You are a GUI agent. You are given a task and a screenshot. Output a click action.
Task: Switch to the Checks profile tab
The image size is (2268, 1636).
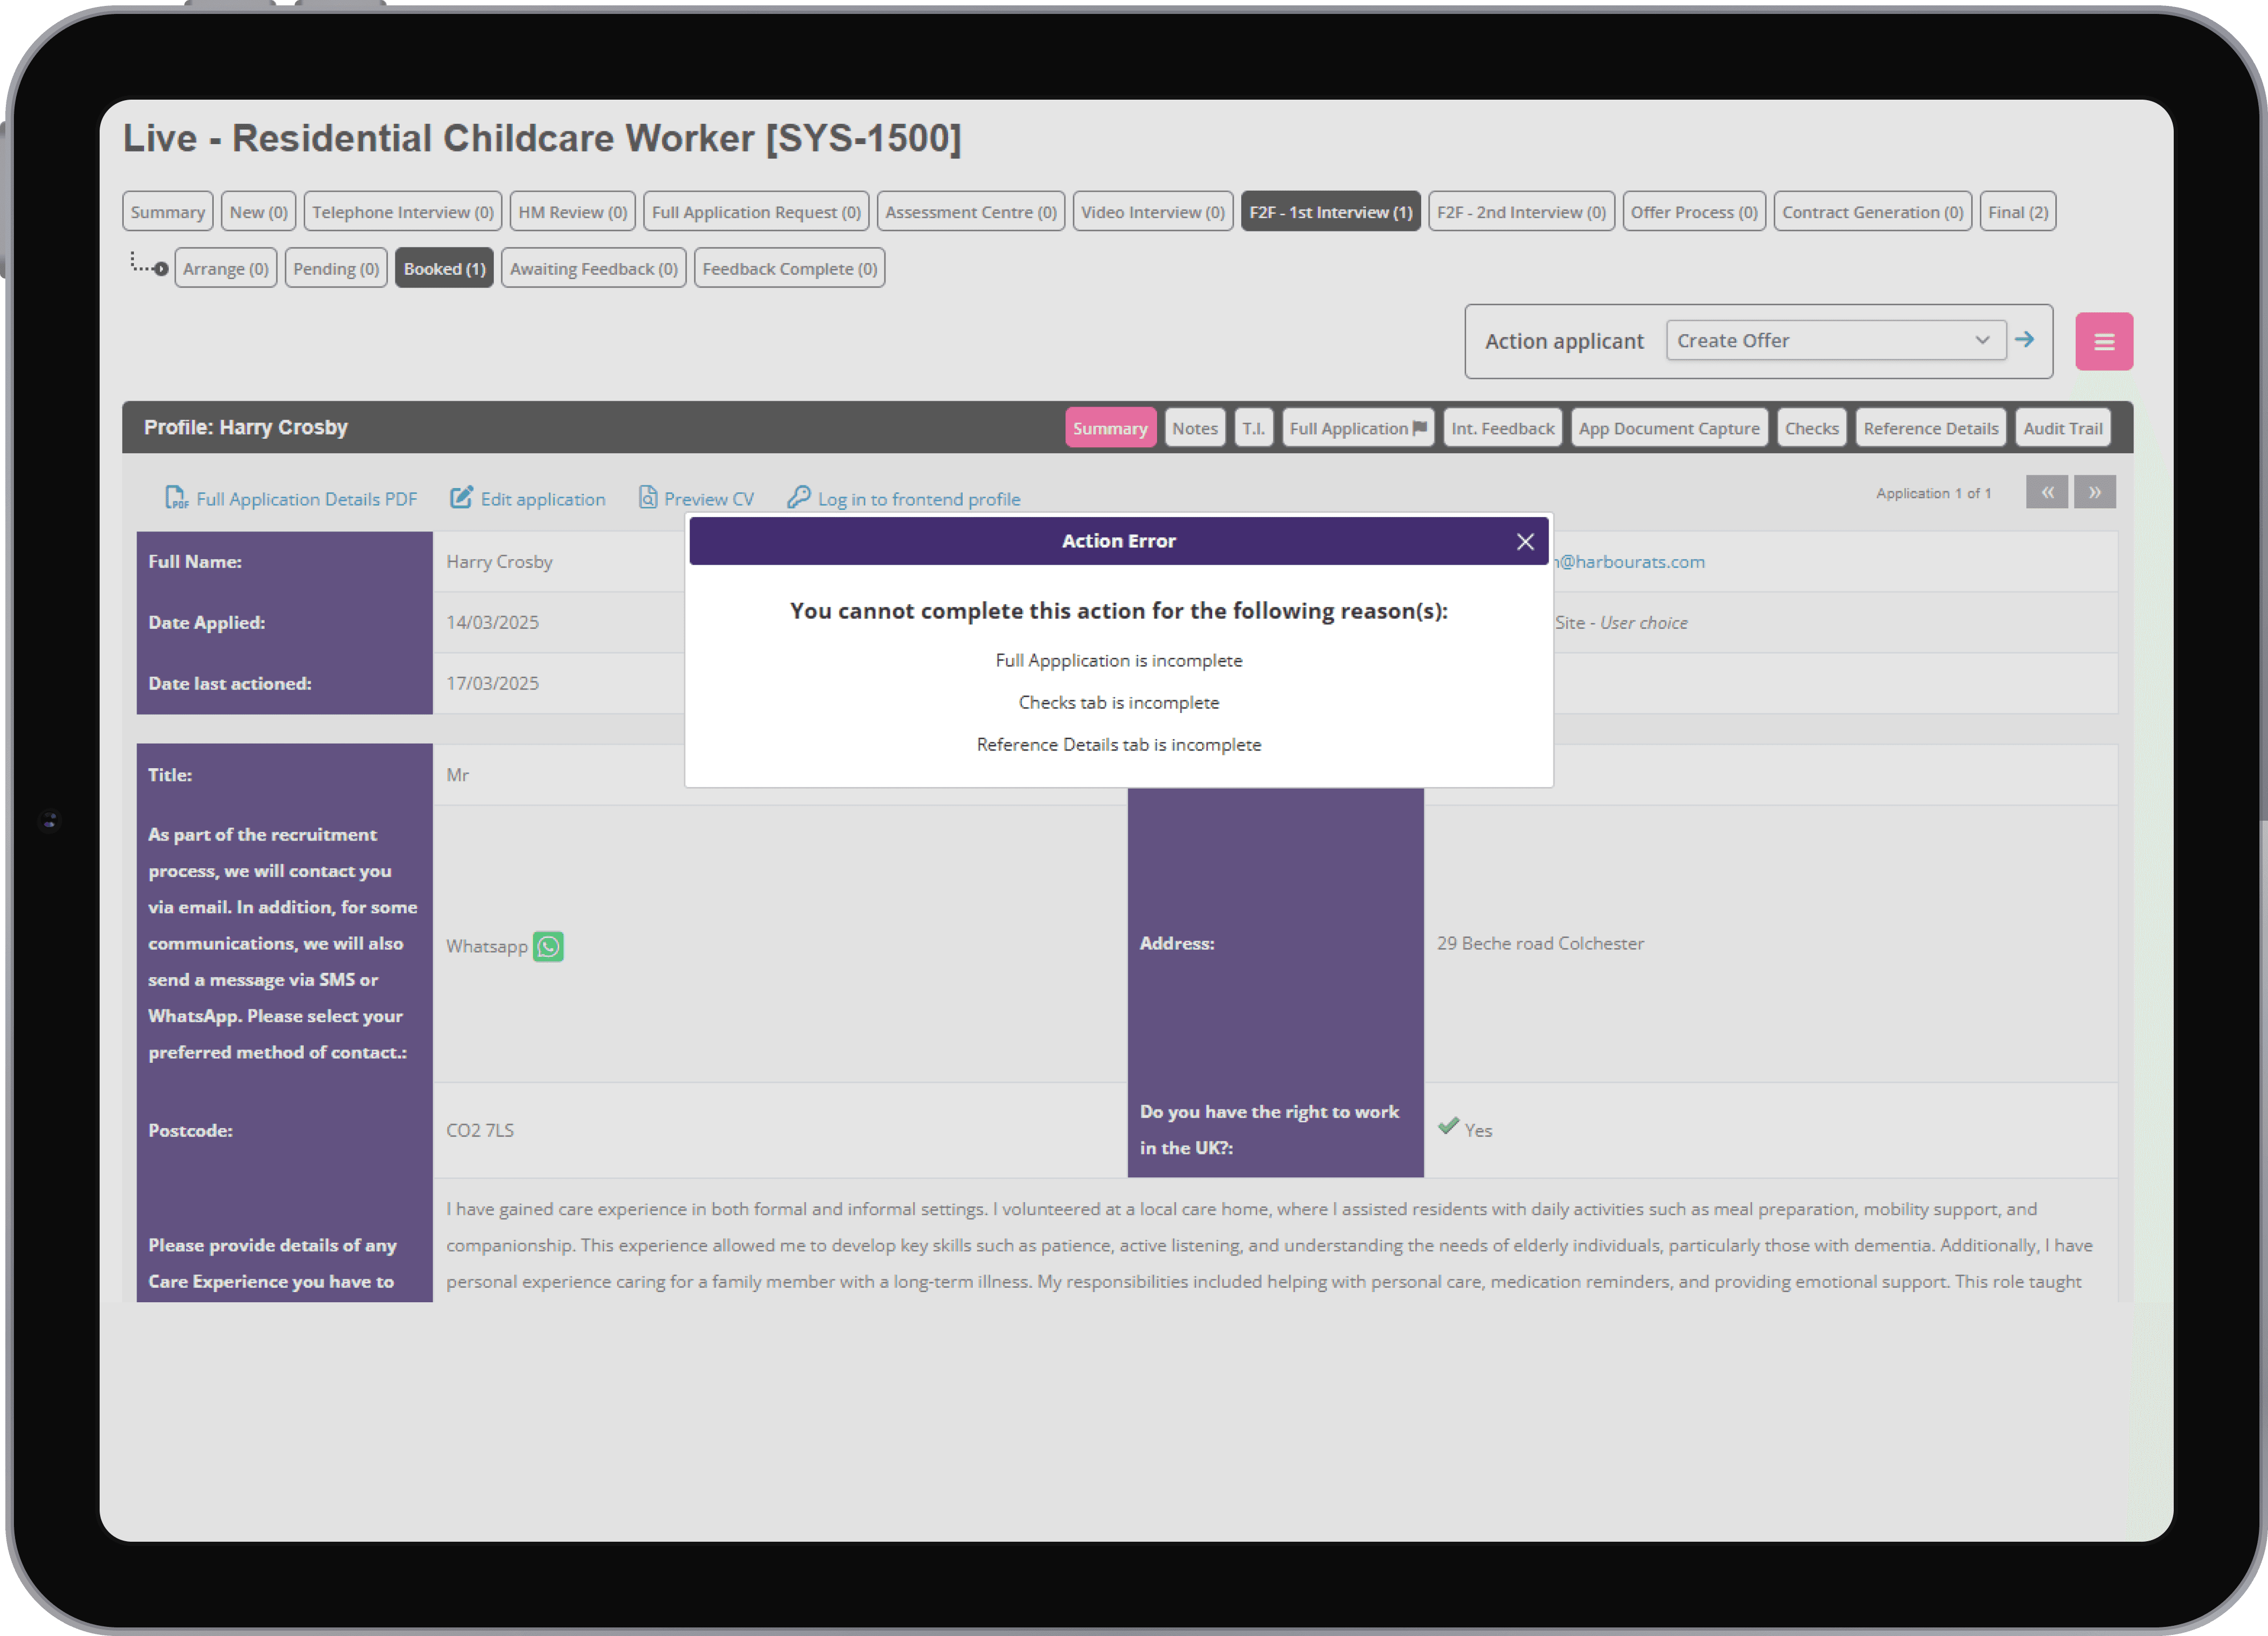coord(1811,428)
